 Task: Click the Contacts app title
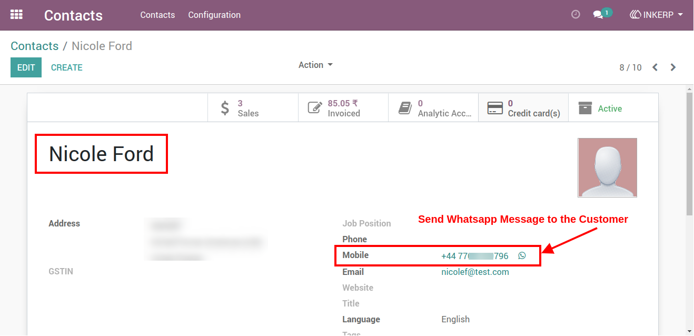point(73,15)
